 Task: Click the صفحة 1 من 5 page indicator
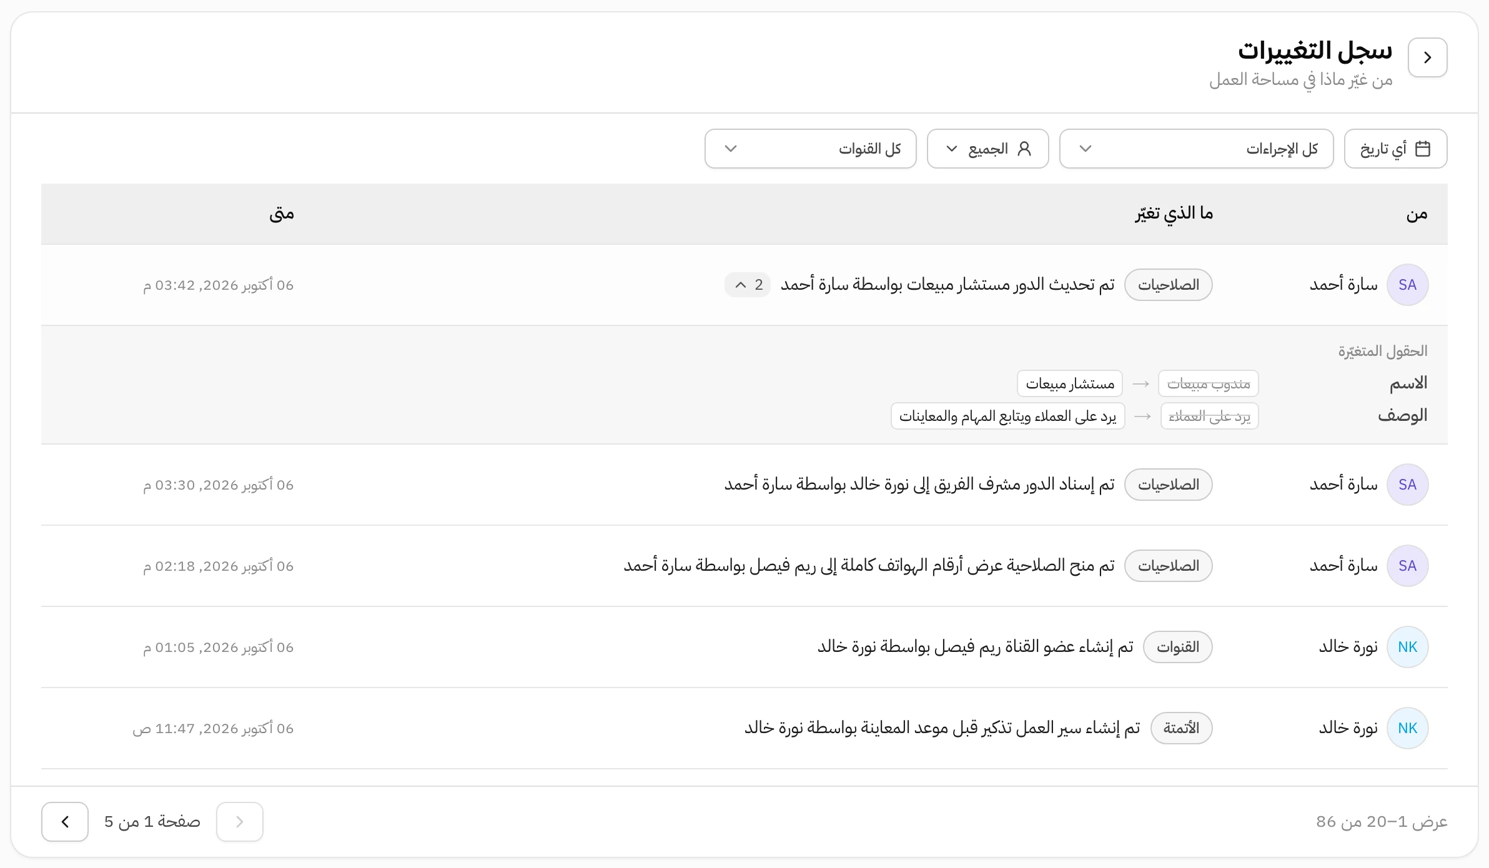[x=152, y=822]
